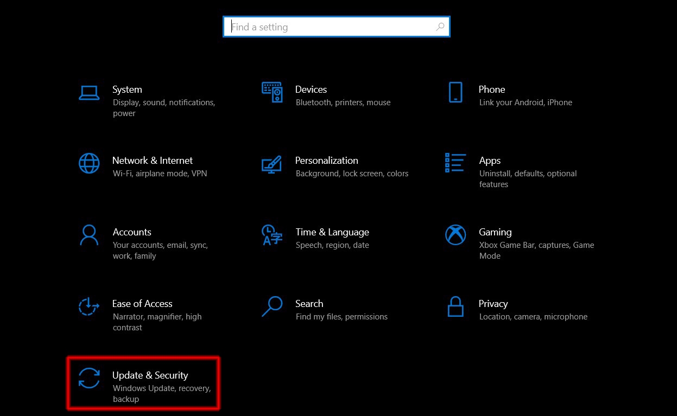
Task: Open the Devices keyboard and speaker icon
Action: (x=272, y=92)
